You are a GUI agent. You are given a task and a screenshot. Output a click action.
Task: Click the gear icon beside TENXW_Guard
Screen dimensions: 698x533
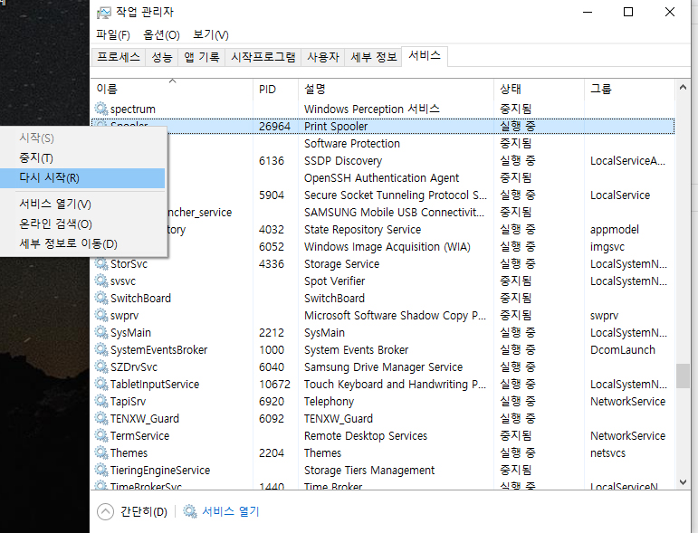pos(101,418)
